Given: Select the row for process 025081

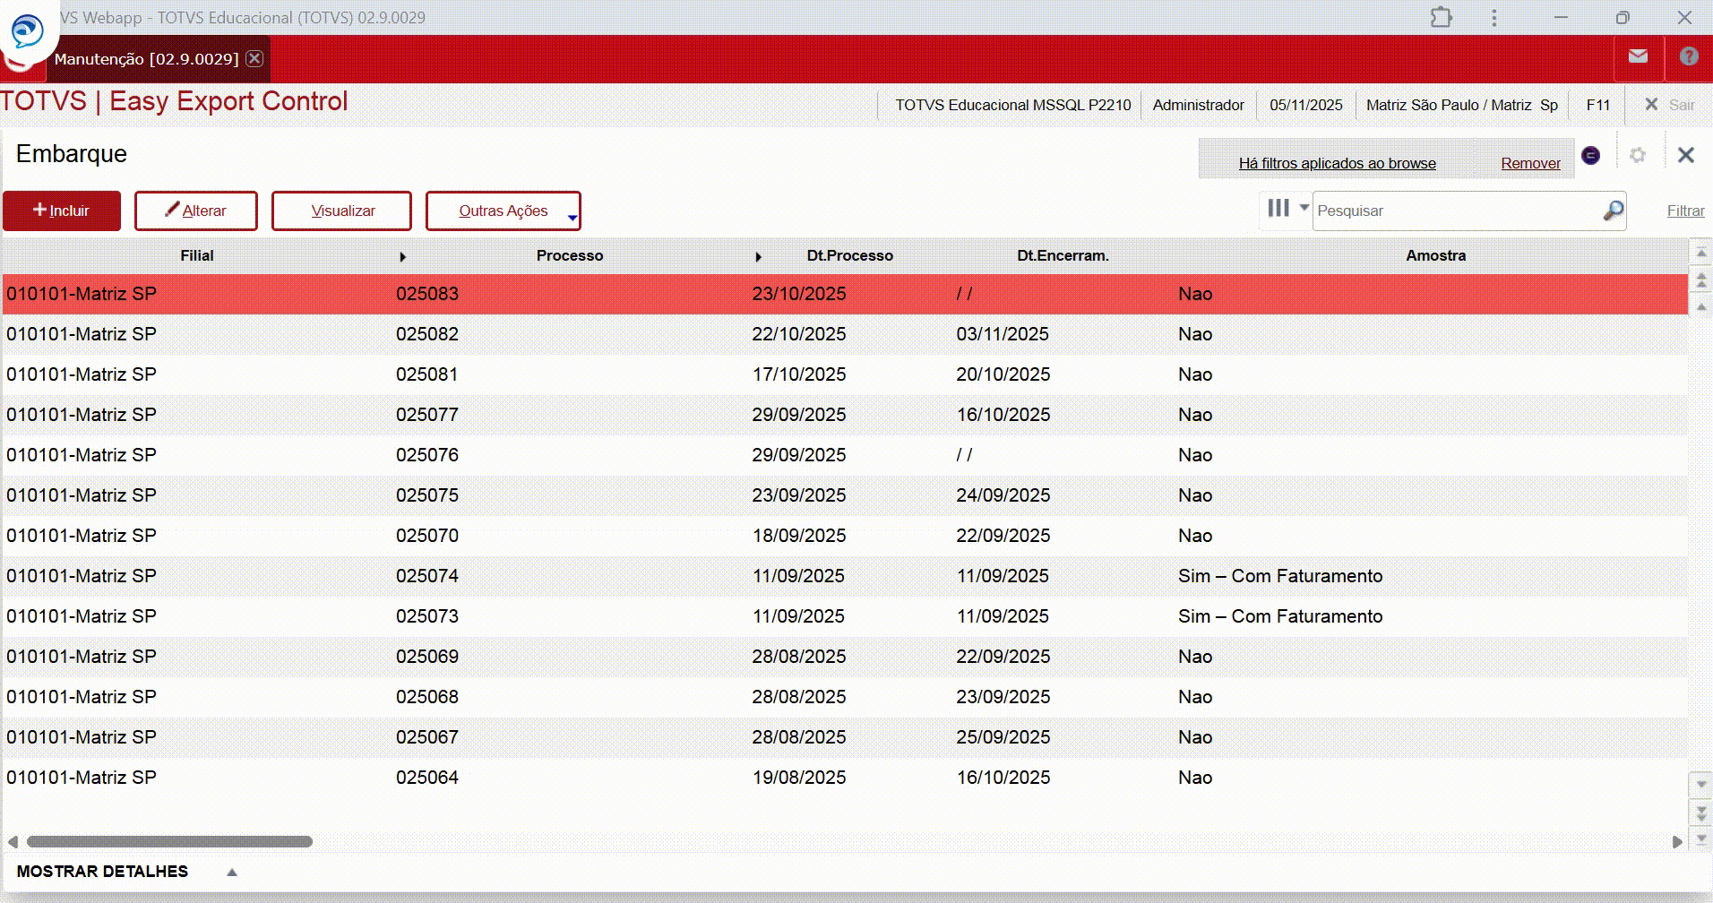Looking at the screenshot, I should click(845, 374).
